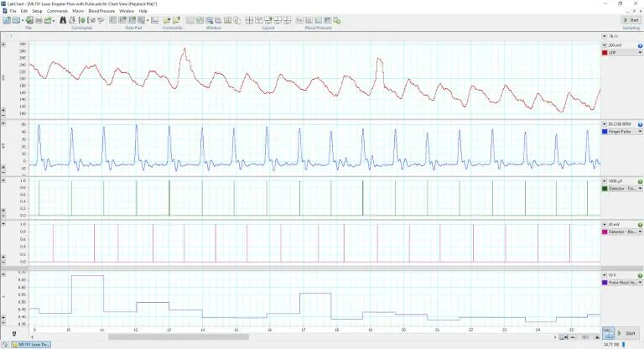The width and height of the screenshot is (644, 349).
Task: Click the sampling channel icon beside bottom Start
Action: (x=608, y=333)
